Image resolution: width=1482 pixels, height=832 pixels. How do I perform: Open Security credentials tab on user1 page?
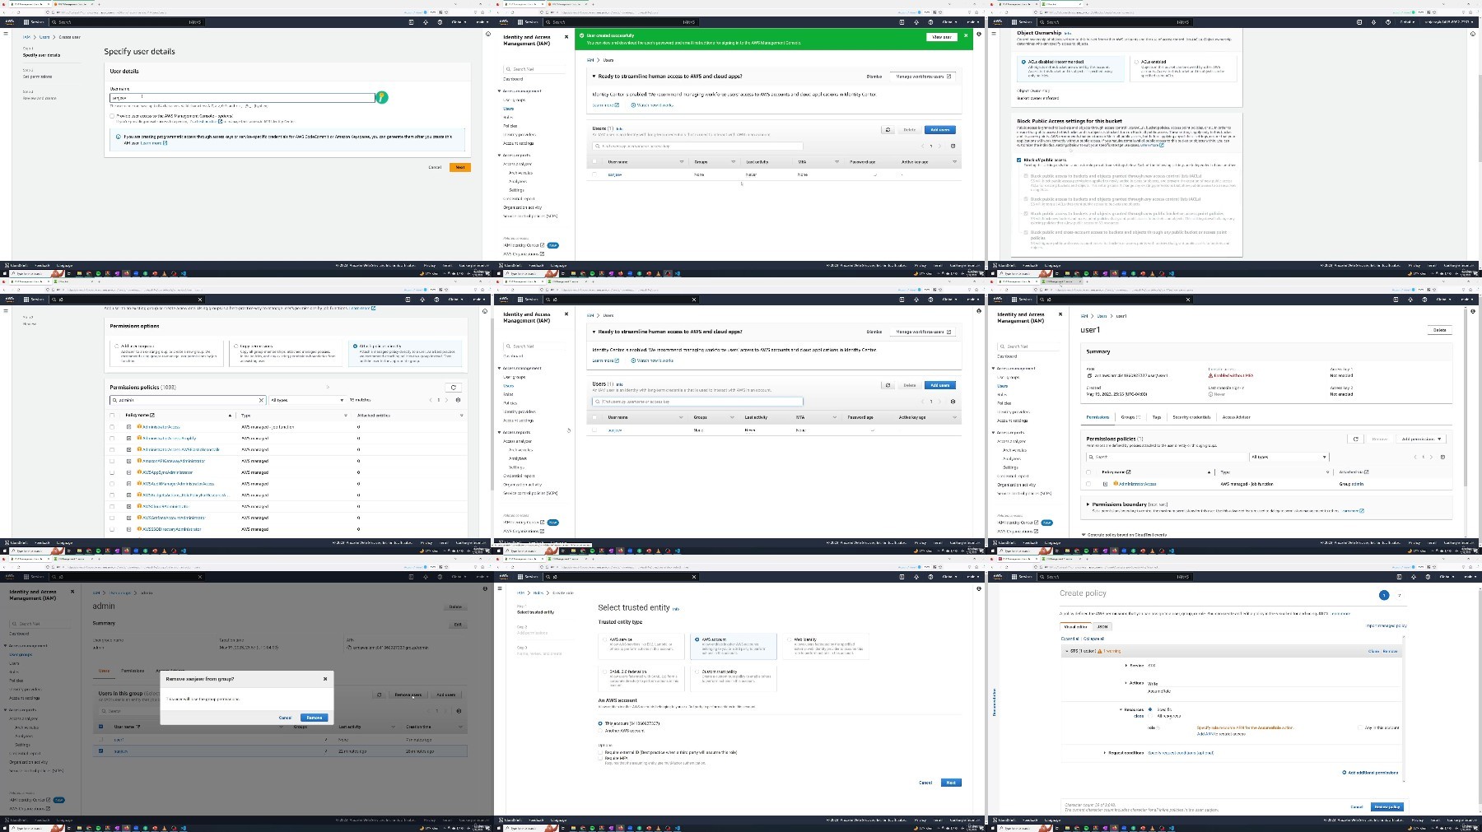click(1191, 417)
